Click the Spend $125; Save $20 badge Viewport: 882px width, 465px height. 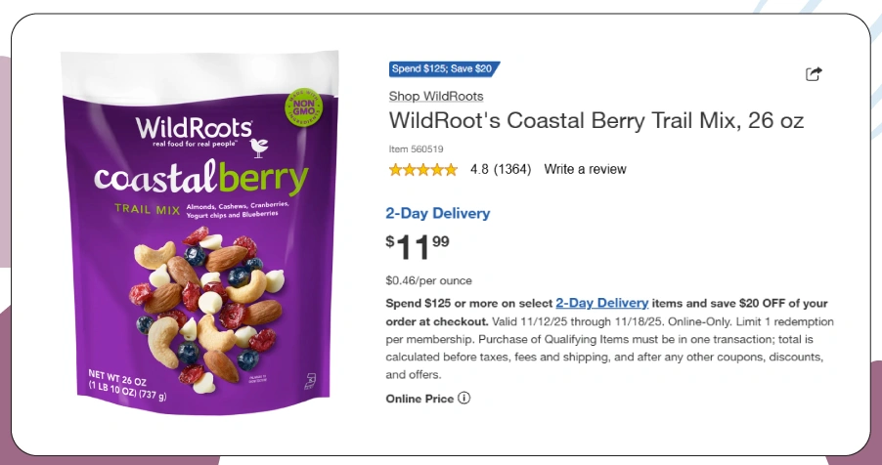pos(444,69)
